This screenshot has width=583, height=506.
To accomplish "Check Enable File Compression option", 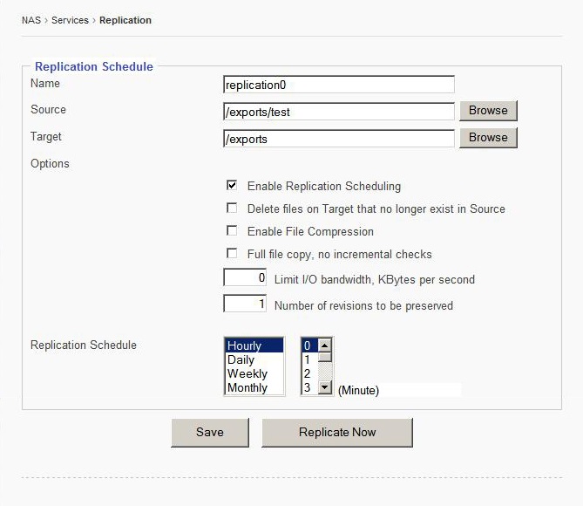I will [x=232, y=231].
